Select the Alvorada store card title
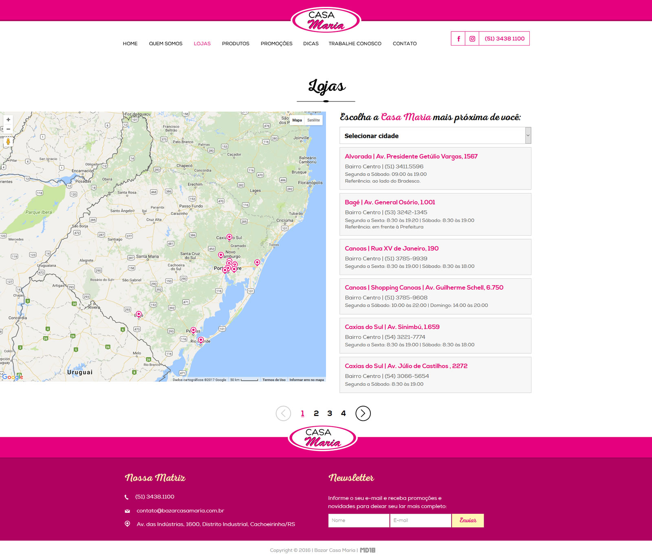 (x=411, y=156)
